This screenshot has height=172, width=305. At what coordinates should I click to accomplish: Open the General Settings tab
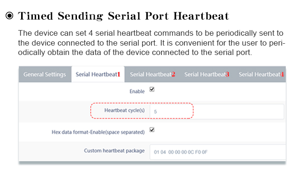click(45, 74)
